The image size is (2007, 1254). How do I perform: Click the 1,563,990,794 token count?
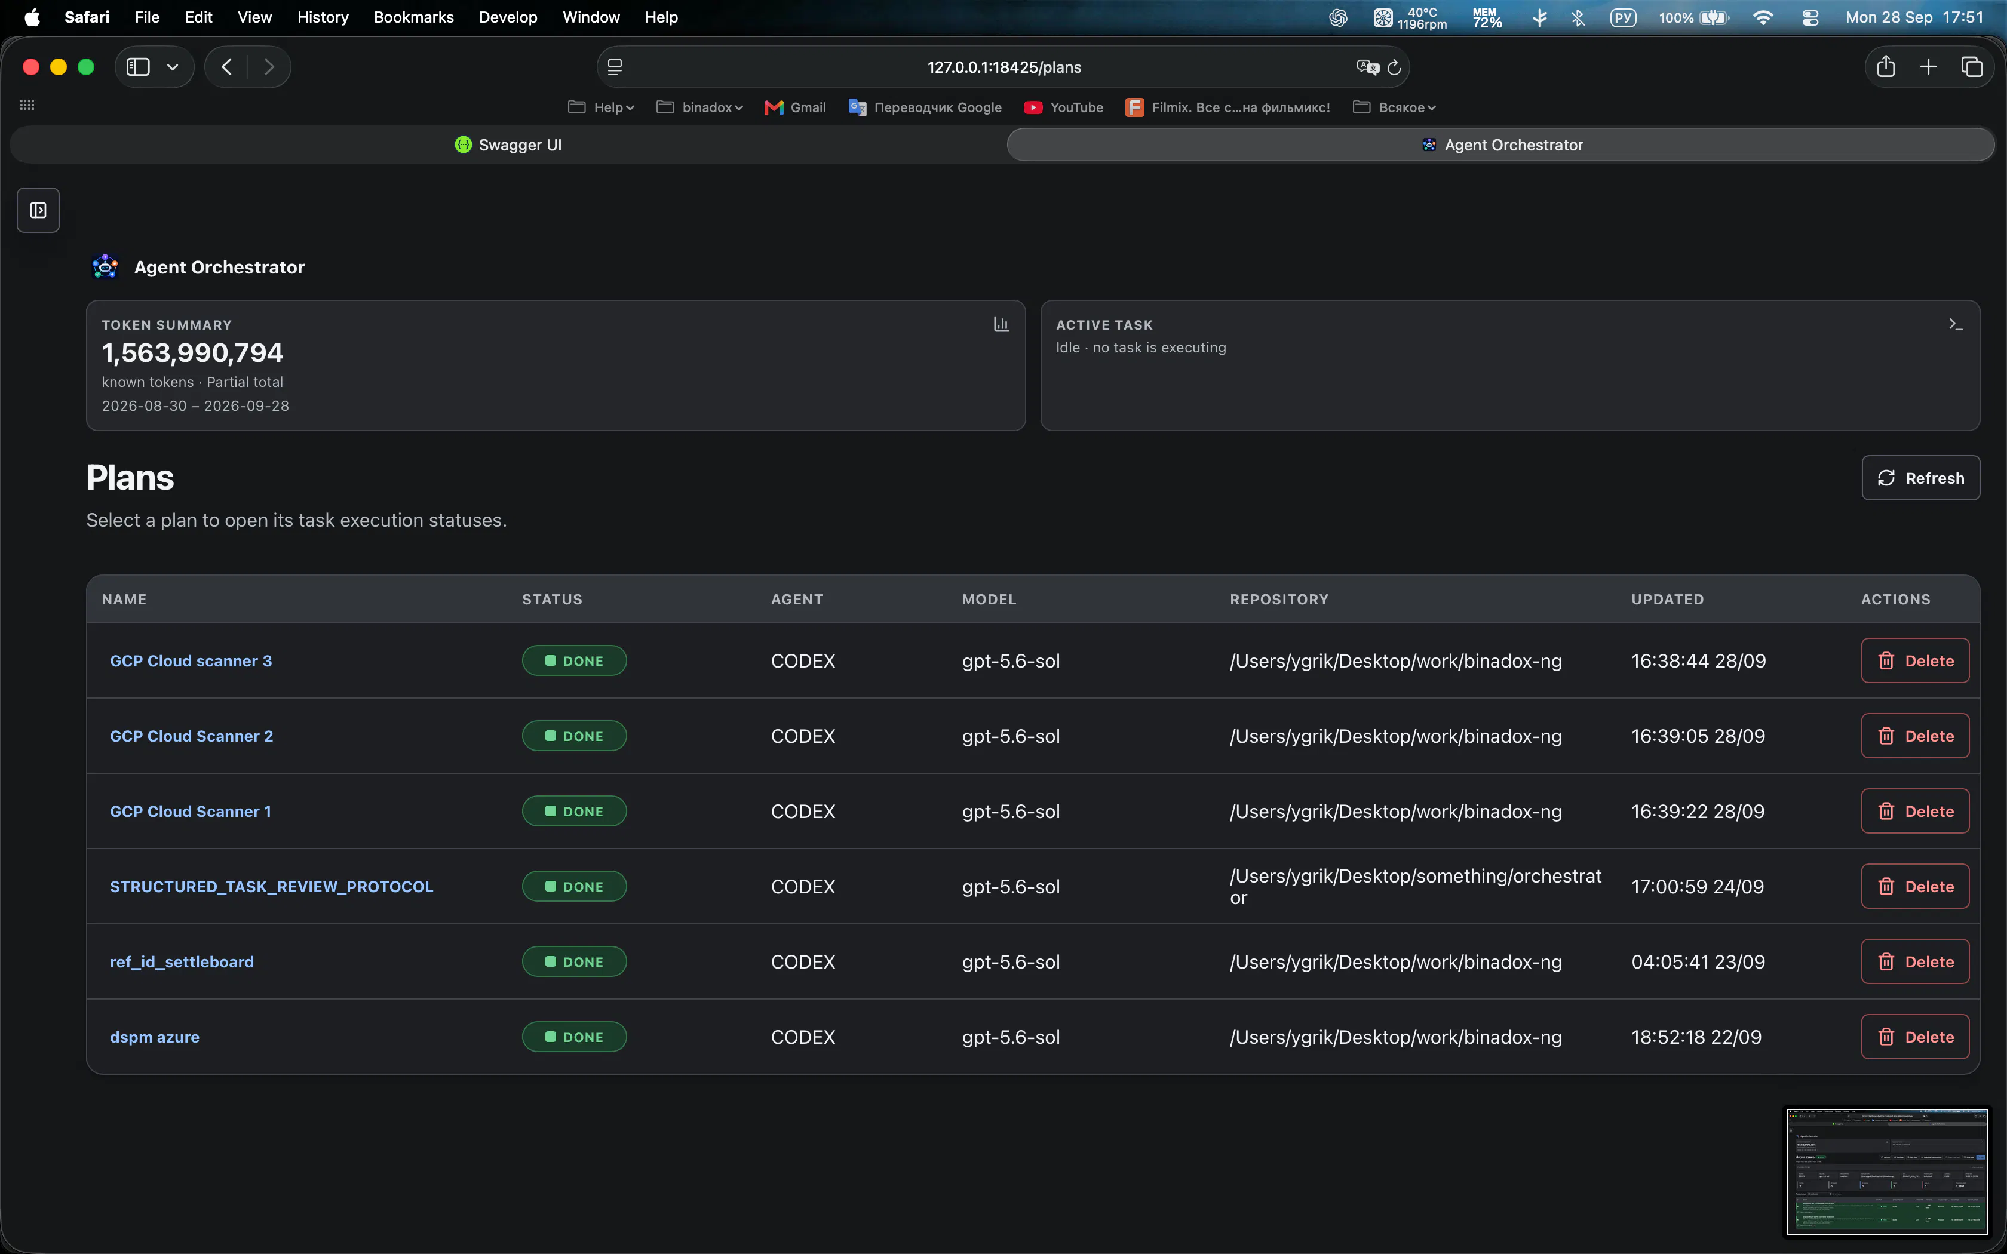point(192,352)
